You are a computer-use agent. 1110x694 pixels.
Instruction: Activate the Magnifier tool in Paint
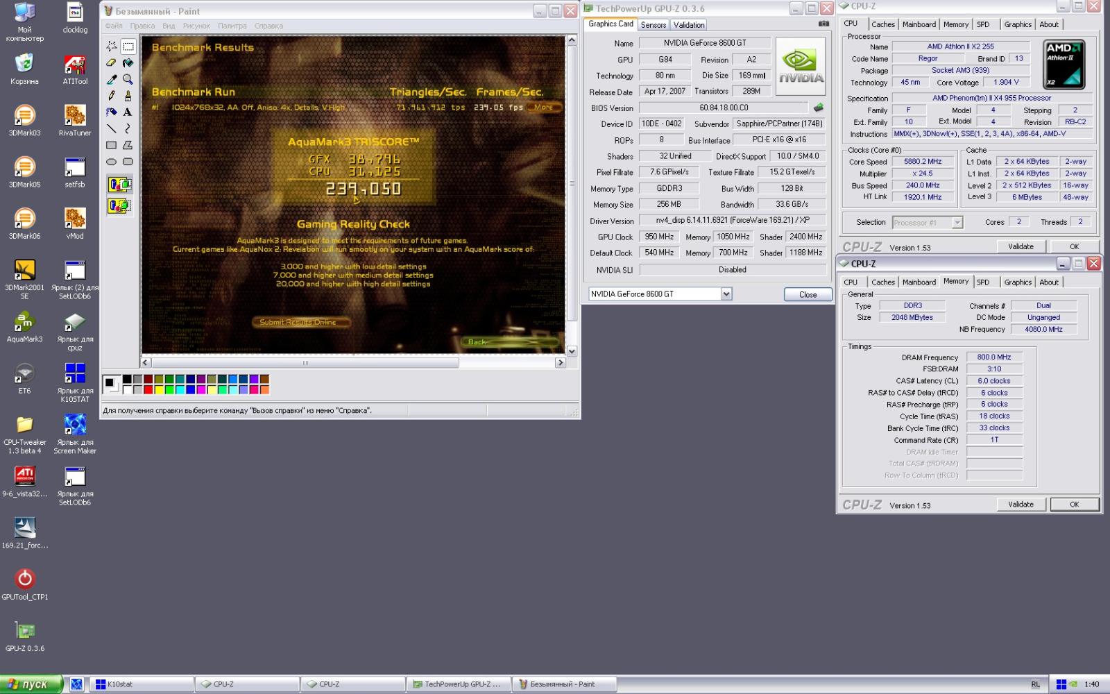tap(128, 79)
